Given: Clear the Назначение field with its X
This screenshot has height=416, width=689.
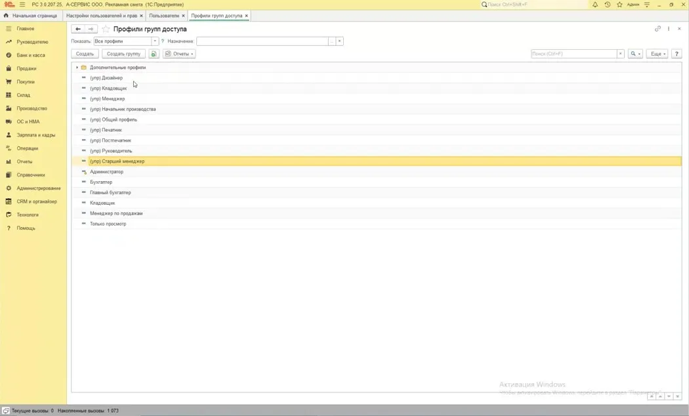Looking at the screenshot, I should pyautogui.click(x=339, y=41).
